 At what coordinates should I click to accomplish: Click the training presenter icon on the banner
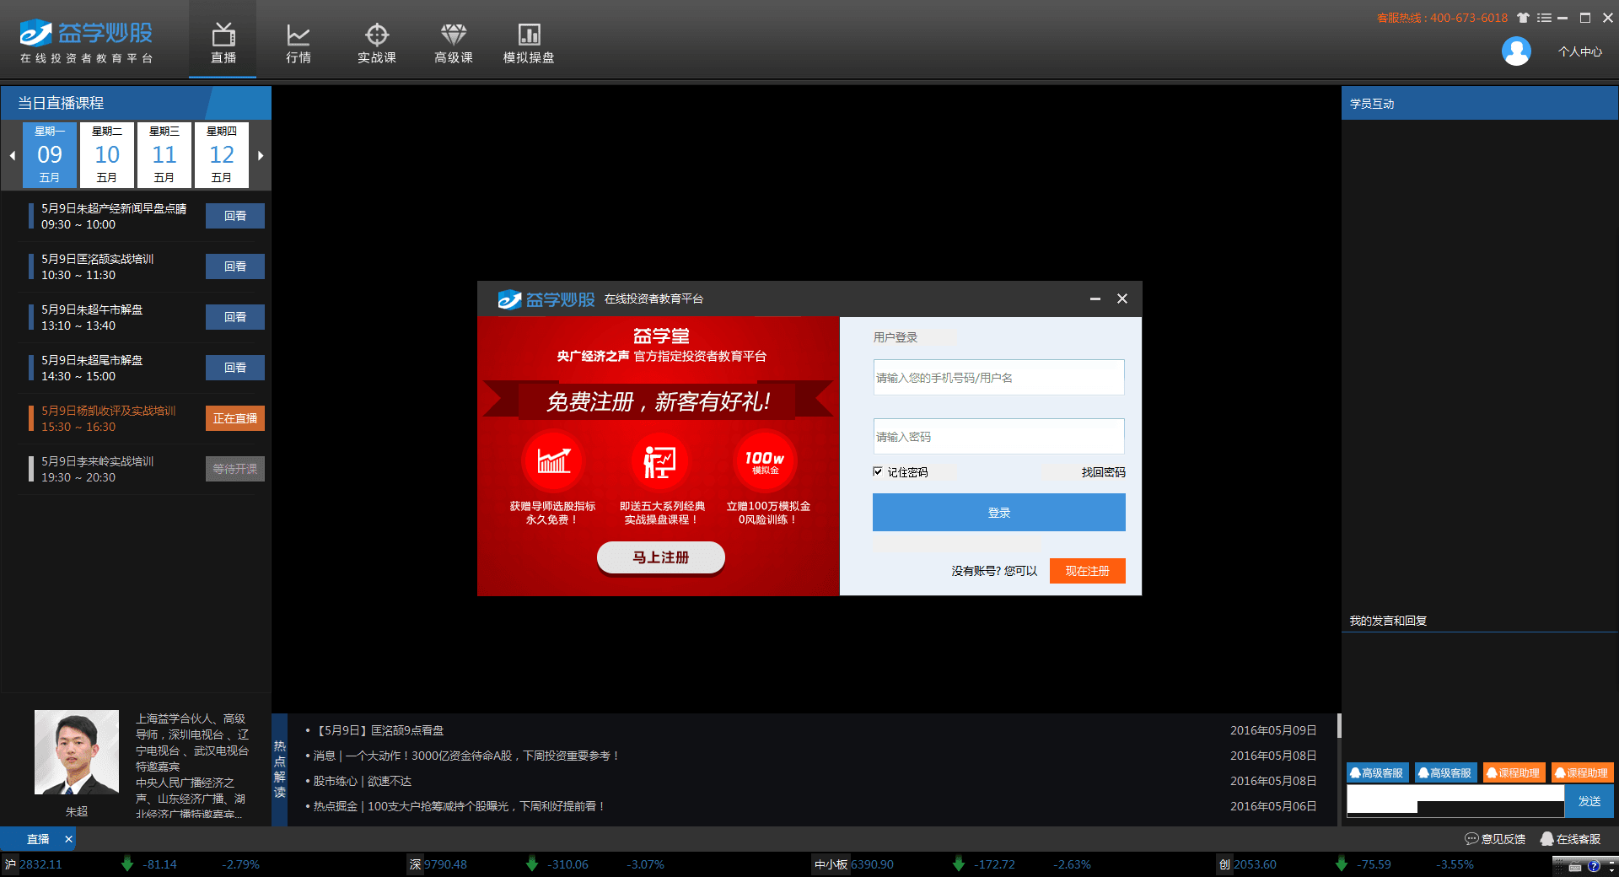[659, 461]
